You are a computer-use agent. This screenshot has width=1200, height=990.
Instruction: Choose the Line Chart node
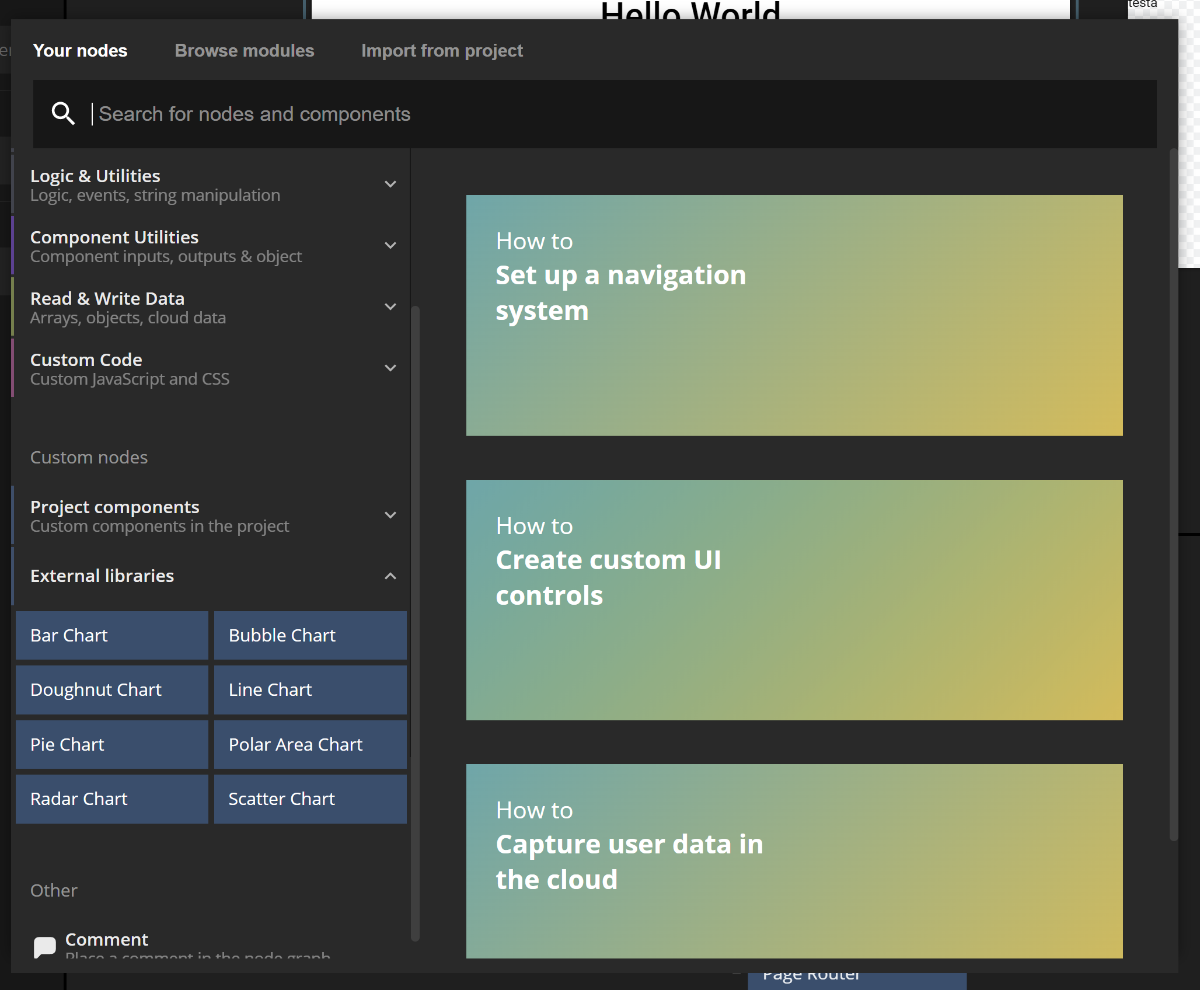tap(310, 689)
